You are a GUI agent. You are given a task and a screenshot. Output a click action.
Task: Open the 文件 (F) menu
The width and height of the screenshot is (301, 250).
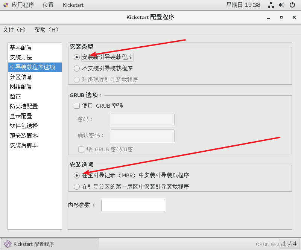[x=14, y=29]
